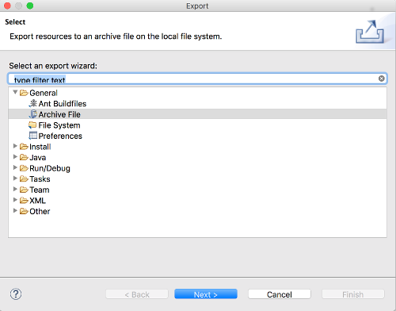Image resolution: width=396 pixels, height=311 pixels.
Task: Cancel the Export dialog
Action: pyautogui.click(x=280, y=294)
